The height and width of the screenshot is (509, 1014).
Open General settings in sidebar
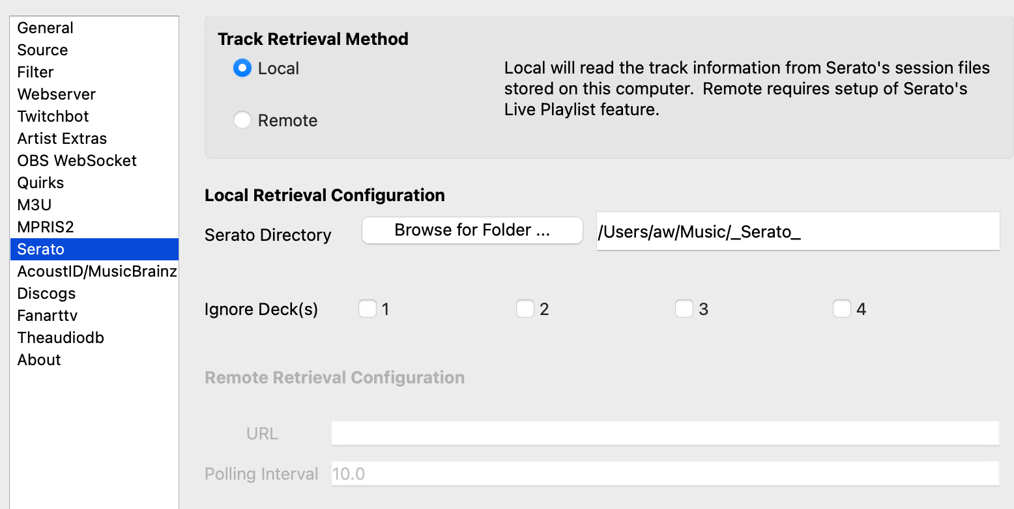click(x=46, y=28)
